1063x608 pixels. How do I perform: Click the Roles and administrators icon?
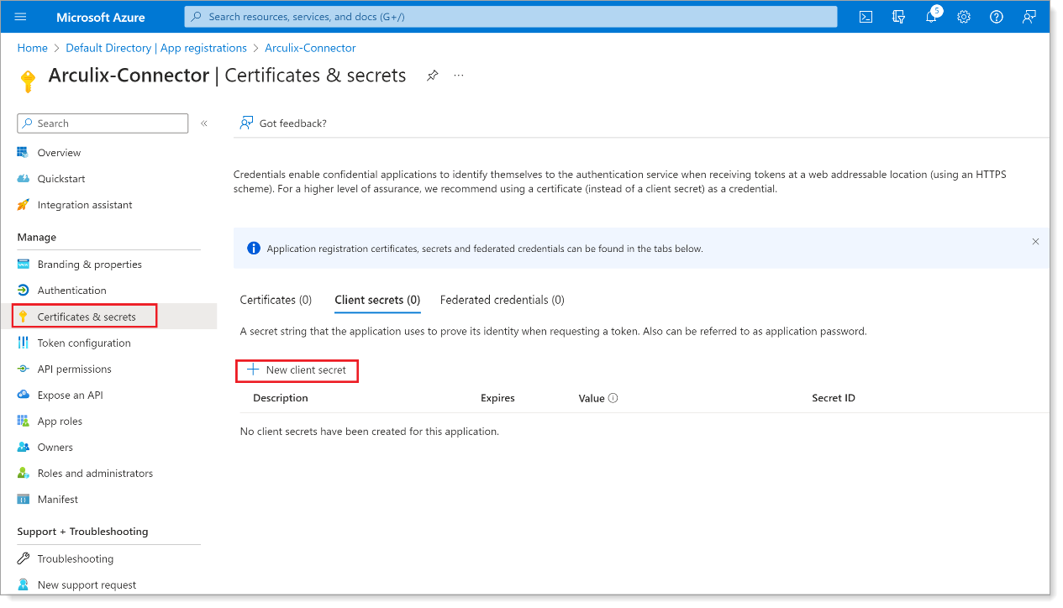click(x=24, y=473)
